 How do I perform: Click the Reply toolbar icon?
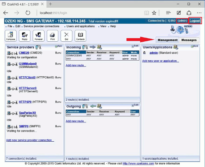click(24, 36)
